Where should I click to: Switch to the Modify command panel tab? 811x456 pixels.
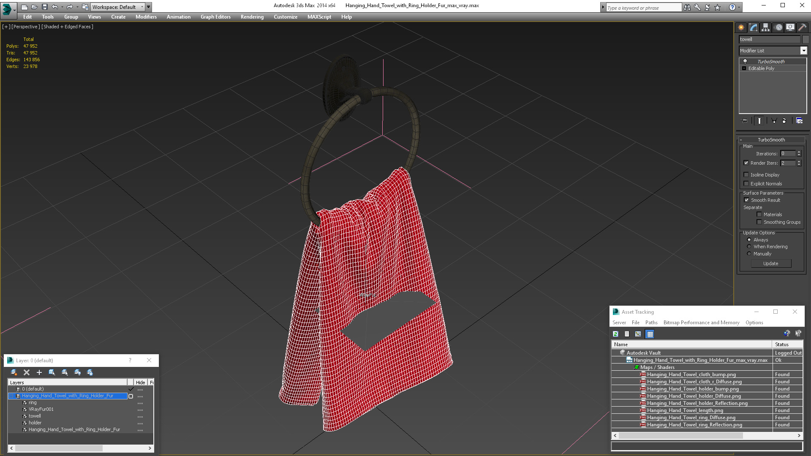pos(754,27)
